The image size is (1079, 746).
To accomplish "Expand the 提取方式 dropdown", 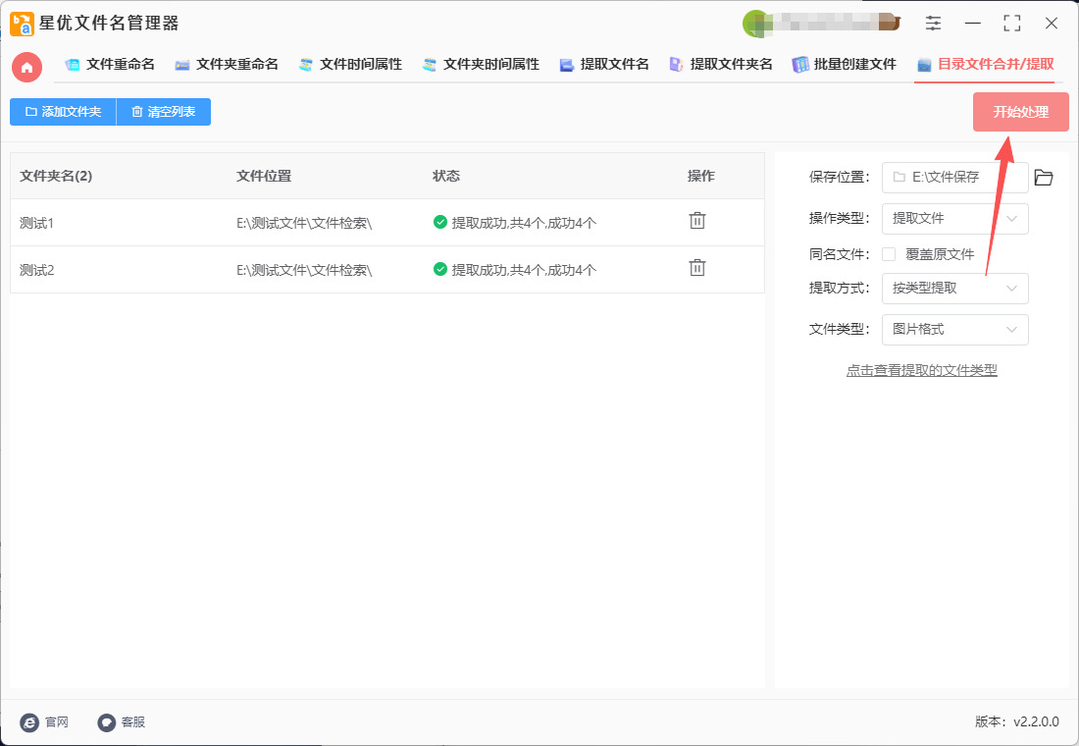I will (954, 289).
